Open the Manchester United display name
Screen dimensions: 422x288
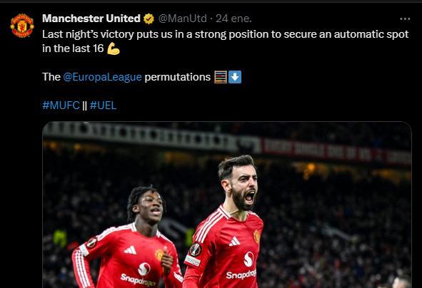(91, 19)
